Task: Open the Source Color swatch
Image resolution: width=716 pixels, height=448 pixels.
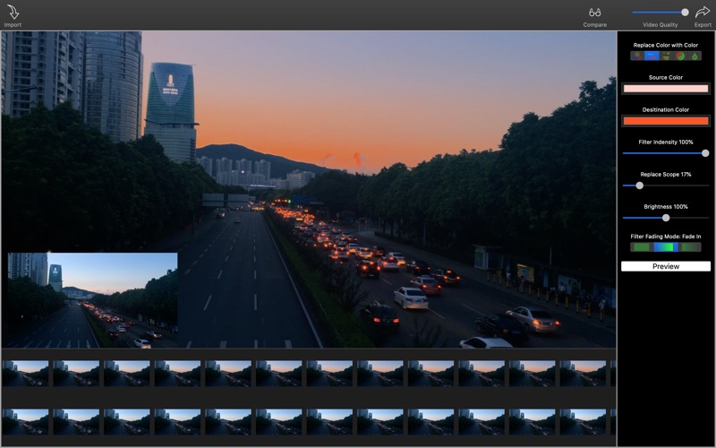Action: coord(666,89)
